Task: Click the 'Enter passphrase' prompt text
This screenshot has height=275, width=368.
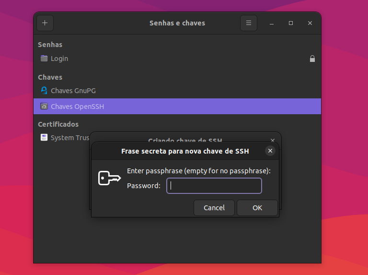Action: (199, 171)
